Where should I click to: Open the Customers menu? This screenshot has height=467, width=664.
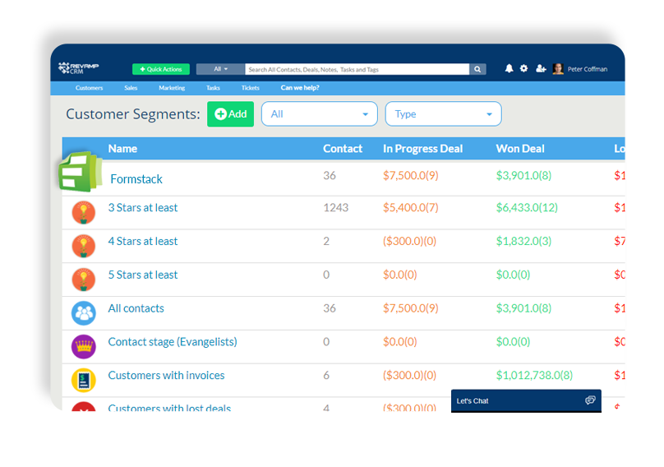[x=89, y=88]
